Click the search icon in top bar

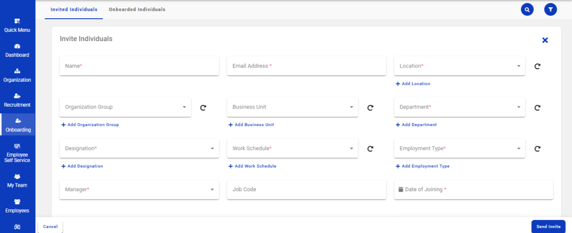tap(527, 9)
